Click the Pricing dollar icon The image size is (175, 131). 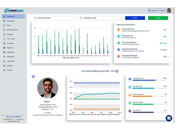(x=4, y=70)
